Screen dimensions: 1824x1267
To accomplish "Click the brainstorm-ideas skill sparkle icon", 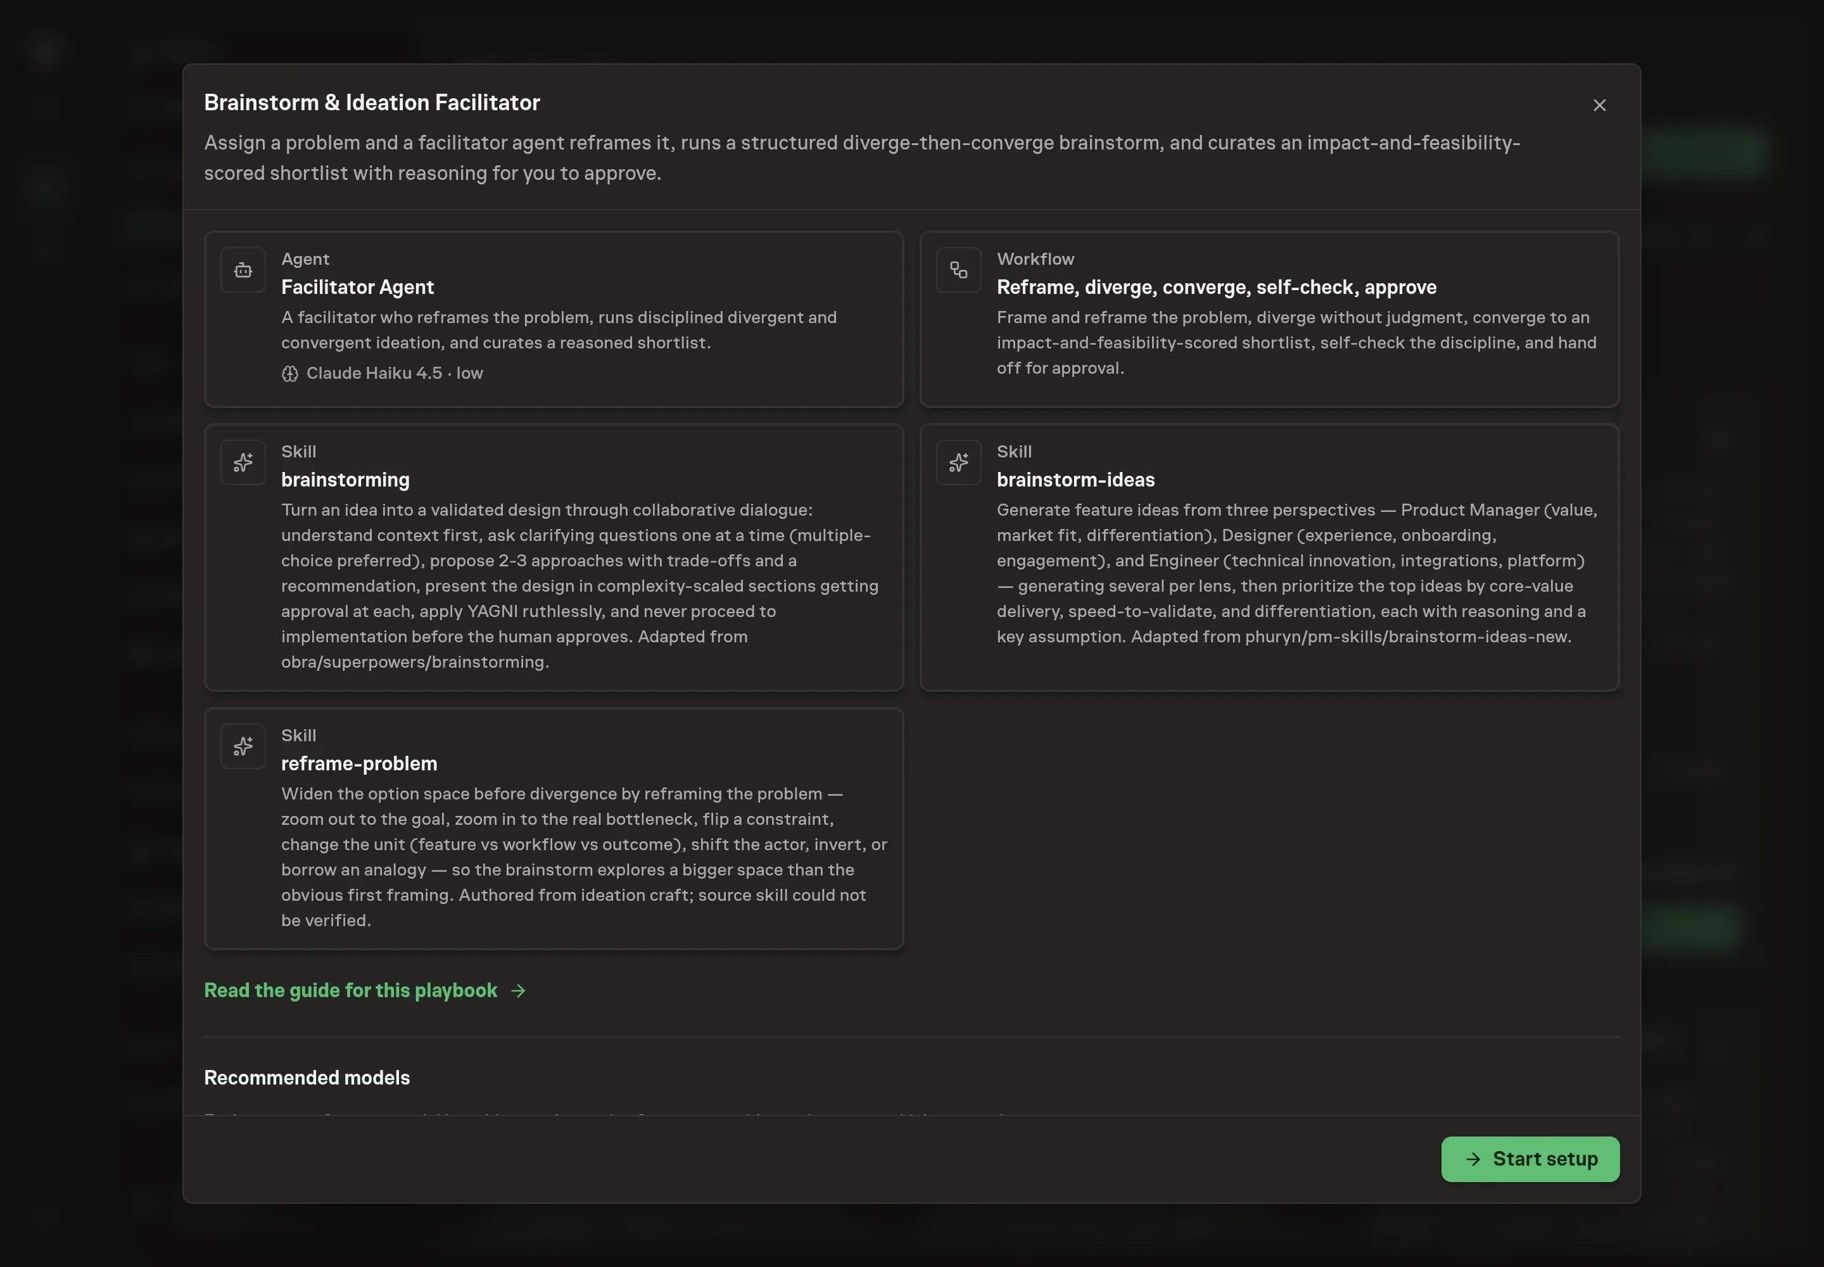I will coord(958,462).
